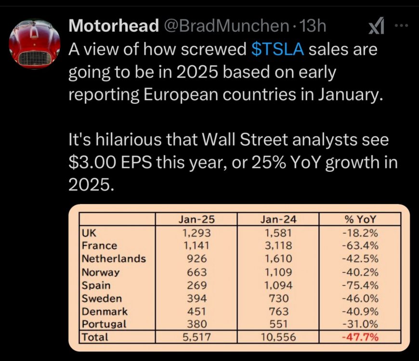Click the UK row label
Screen dimensions: 419x361
pyautogui.click(x=89, y=232)
